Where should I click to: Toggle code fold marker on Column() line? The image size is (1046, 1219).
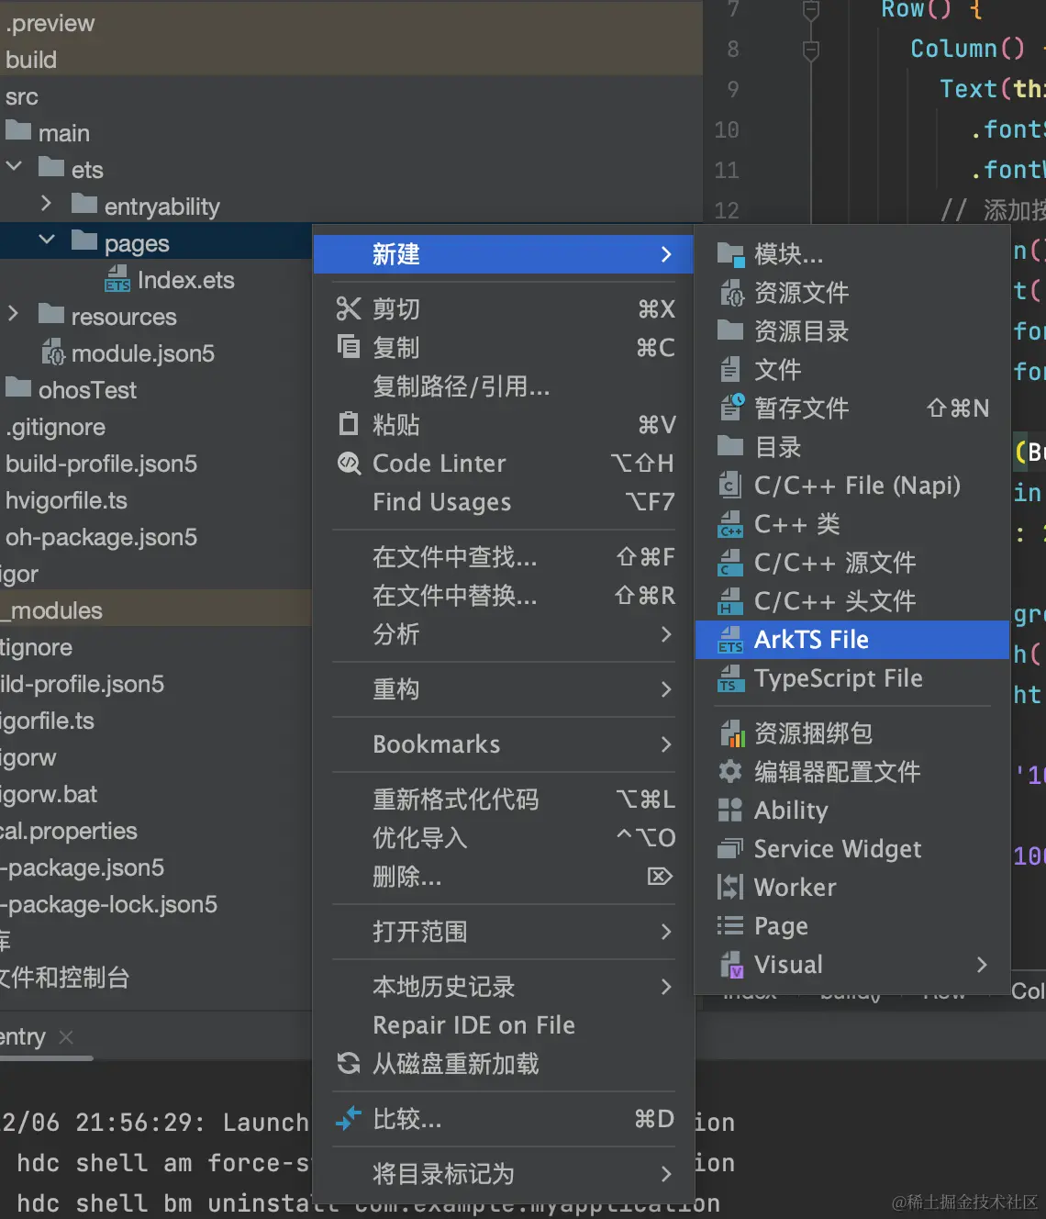point(811,50)
